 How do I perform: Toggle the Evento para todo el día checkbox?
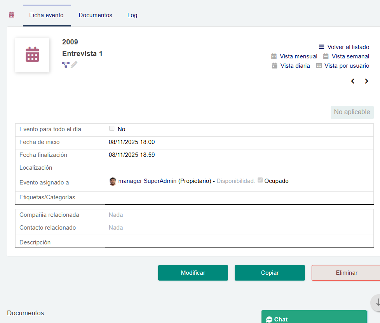click(x=112, y=128)
